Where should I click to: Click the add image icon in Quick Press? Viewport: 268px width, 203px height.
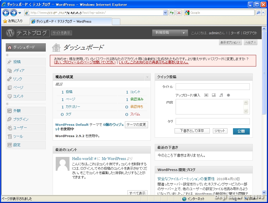(206, 95)
